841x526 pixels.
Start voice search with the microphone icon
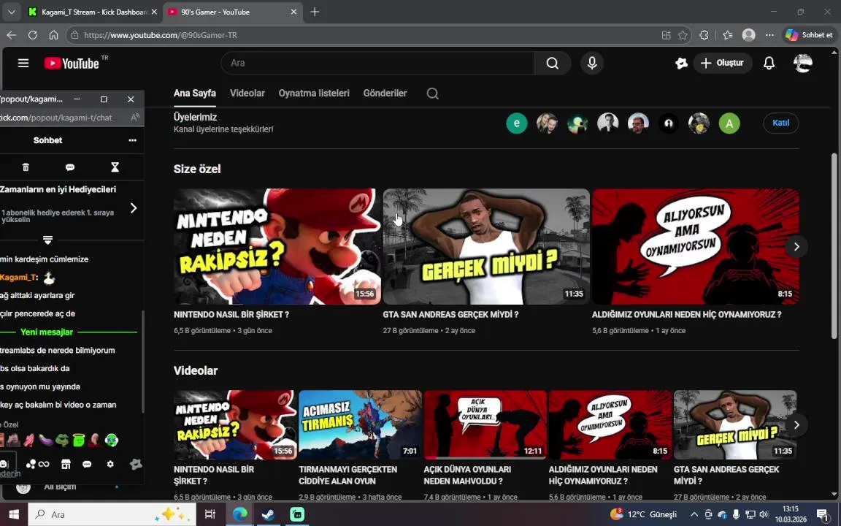(x=592, y=63)
